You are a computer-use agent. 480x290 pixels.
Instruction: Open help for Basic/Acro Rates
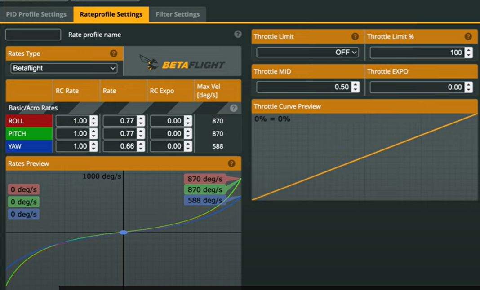click(233, 108)
